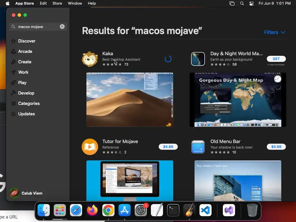
Task: Open Terminal from the Dock
Action: pyautogui.click(x=173, y=210)
